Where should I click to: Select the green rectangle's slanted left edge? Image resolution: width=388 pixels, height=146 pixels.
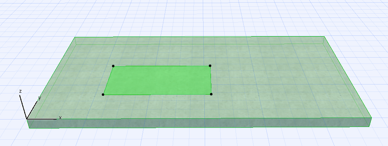tap(108, 80)
